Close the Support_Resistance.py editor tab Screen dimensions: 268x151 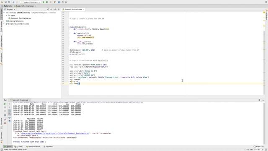(83, 9)
